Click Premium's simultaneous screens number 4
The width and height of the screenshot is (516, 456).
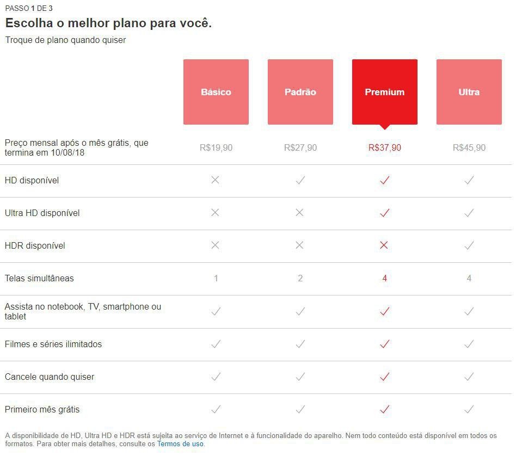click(x=385, y=279)
